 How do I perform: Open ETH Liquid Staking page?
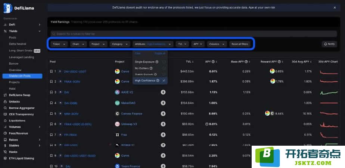click(21, 158)
